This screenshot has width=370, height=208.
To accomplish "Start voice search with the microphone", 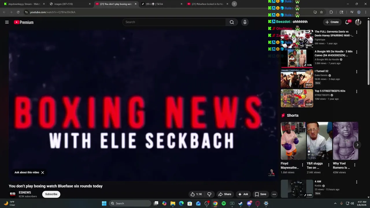I will (245, 22).
